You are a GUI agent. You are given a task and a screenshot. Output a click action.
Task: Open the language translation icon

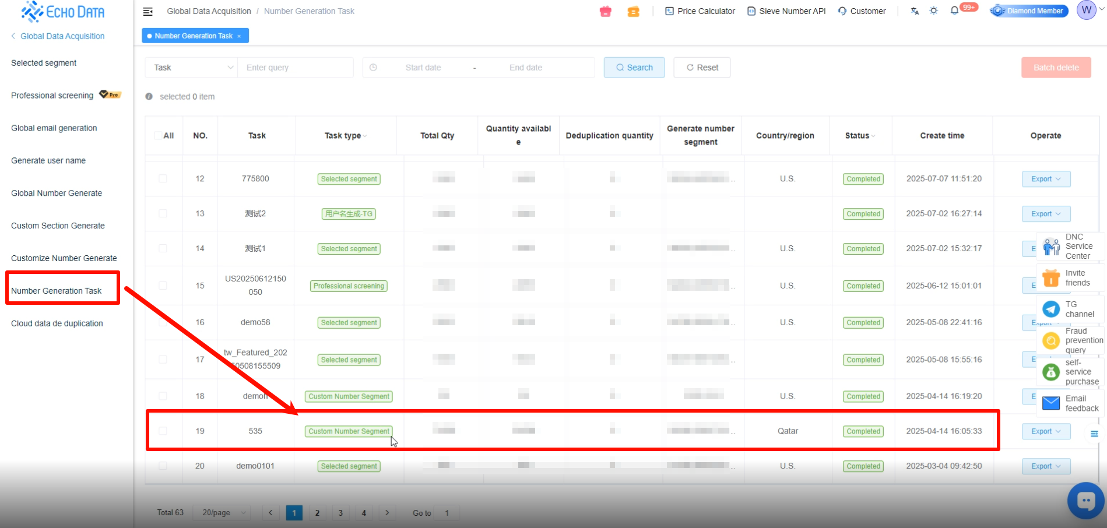click(915, 11)
